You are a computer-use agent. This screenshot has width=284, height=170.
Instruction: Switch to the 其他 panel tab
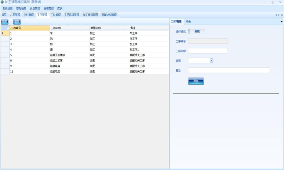coord(188,22)
